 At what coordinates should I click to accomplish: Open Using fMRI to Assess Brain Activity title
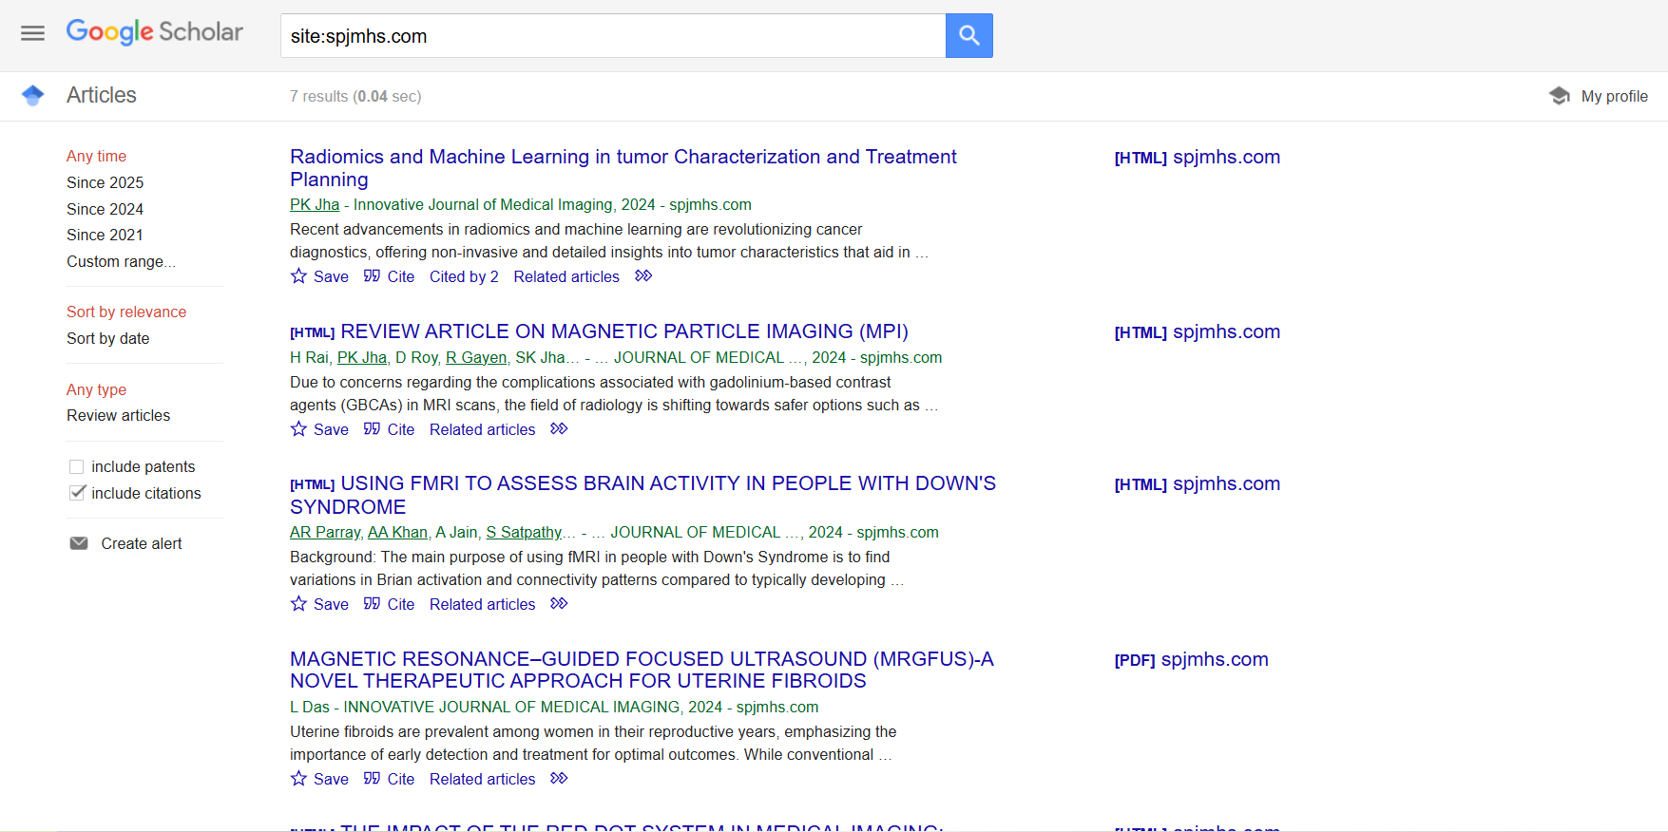pyautogui.click(x=642, y=495)
